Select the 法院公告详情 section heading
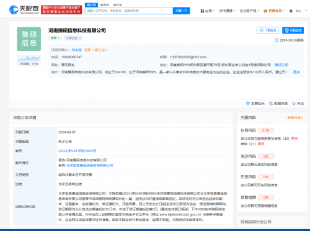 click(25, 117)
